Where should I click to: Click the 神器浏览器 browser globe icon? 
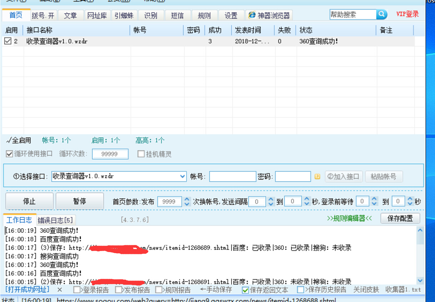coord(252,15)
